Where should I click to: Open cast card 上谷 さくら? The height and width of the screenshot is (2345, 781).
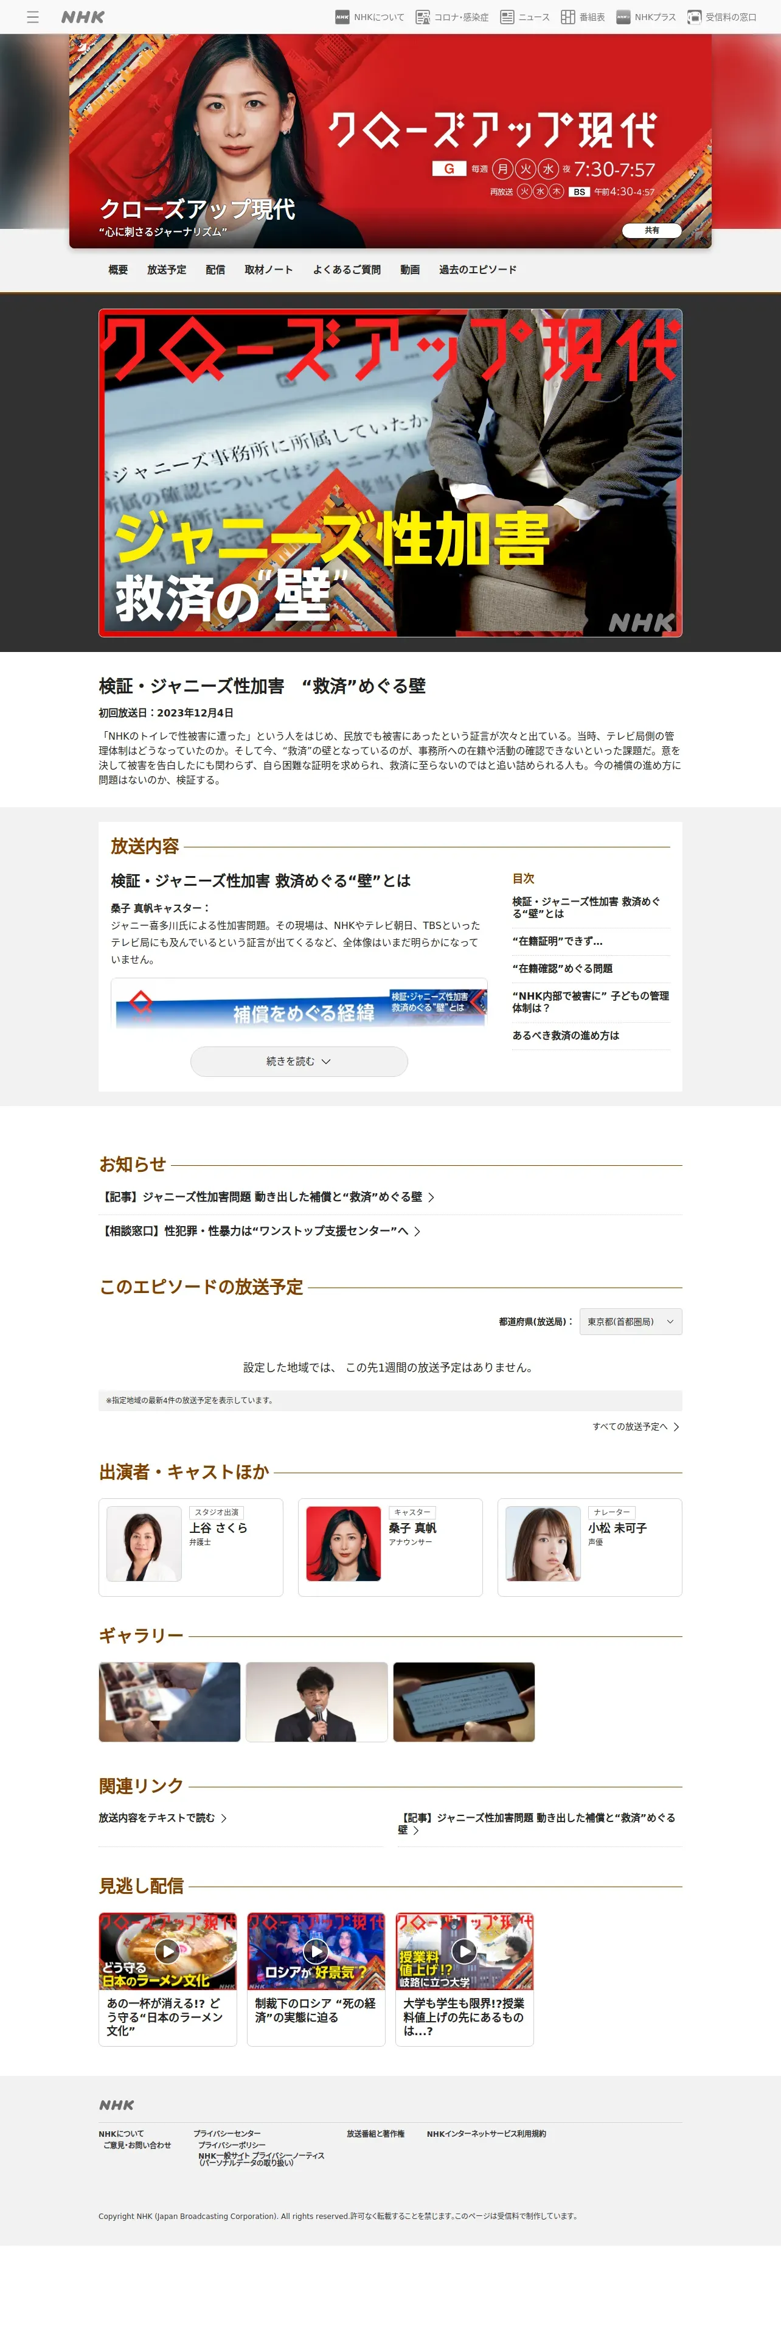[x=191, y=1548]
